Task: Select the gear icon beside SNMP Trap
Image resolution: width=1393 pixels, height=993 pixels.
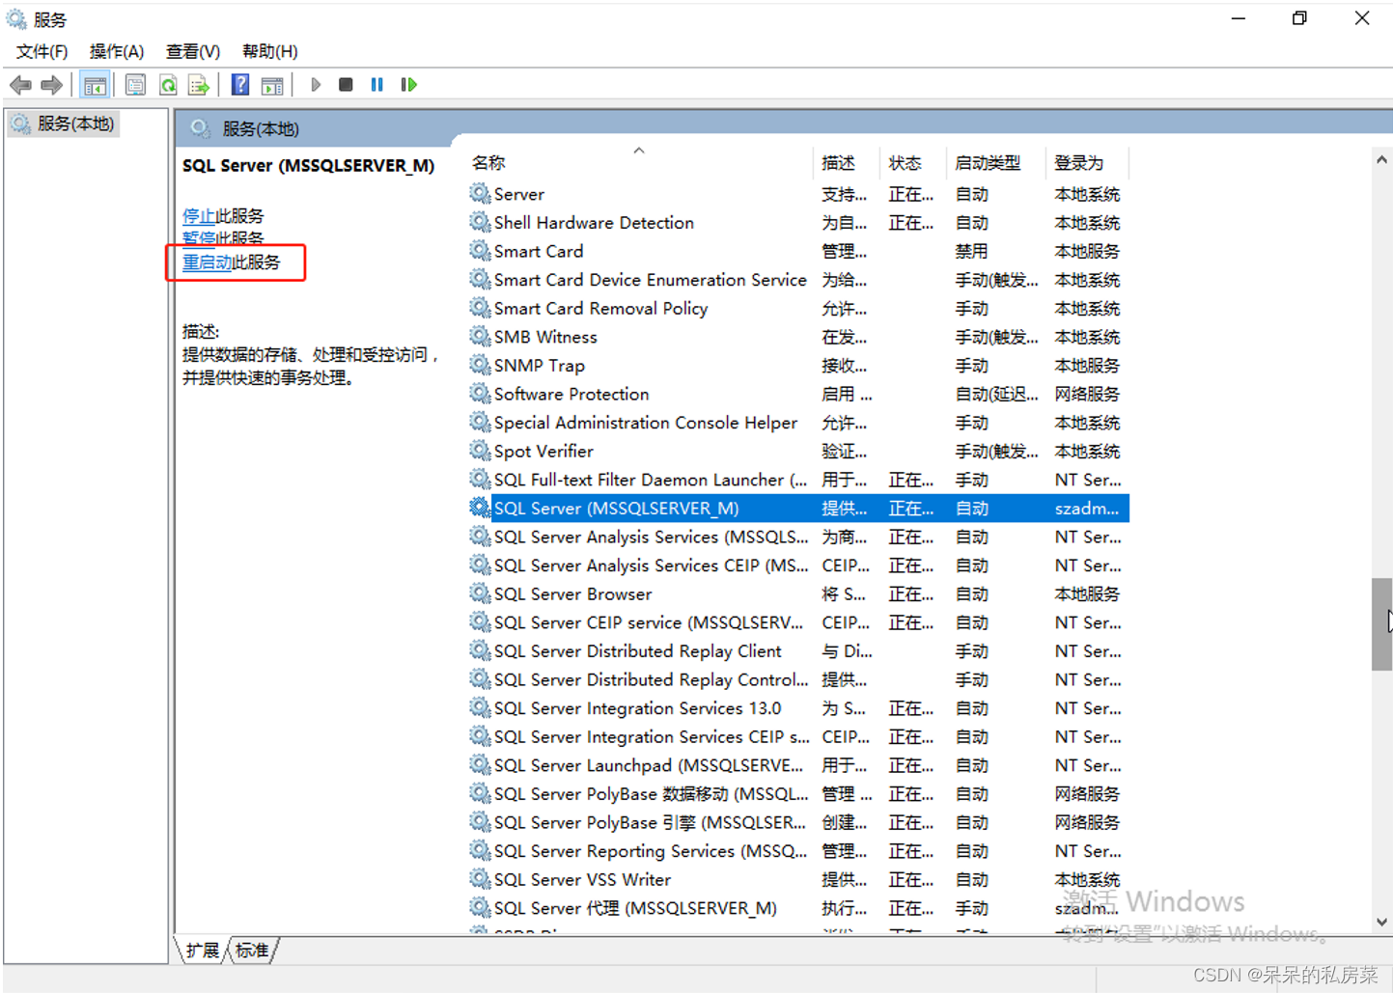Action: coord(480,365)
